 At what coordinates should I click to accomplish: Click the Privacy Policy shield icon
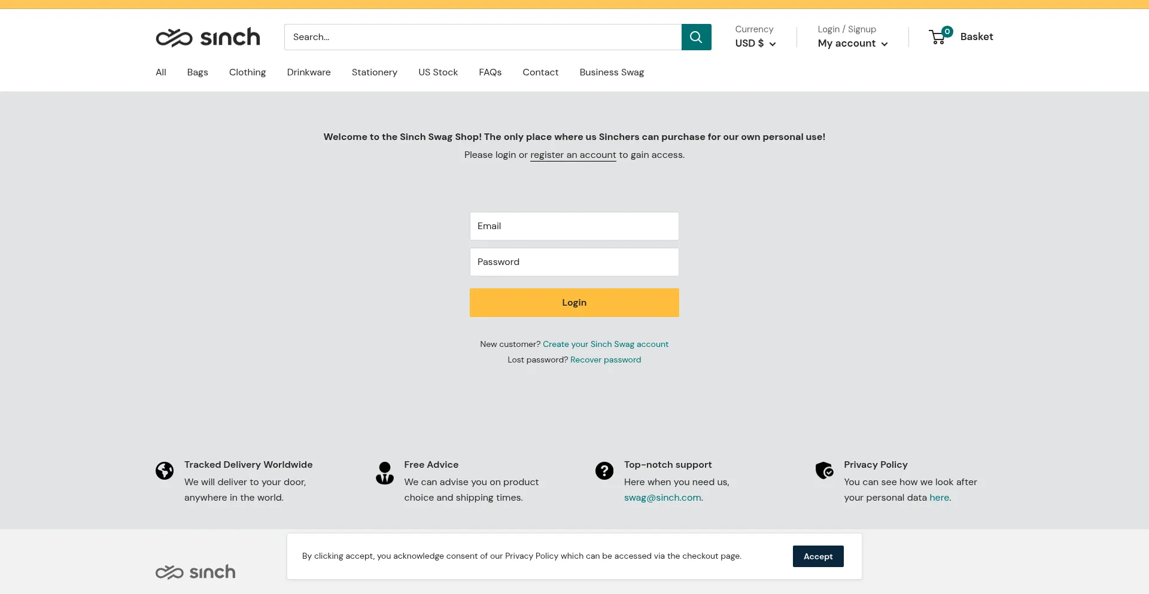824,470
